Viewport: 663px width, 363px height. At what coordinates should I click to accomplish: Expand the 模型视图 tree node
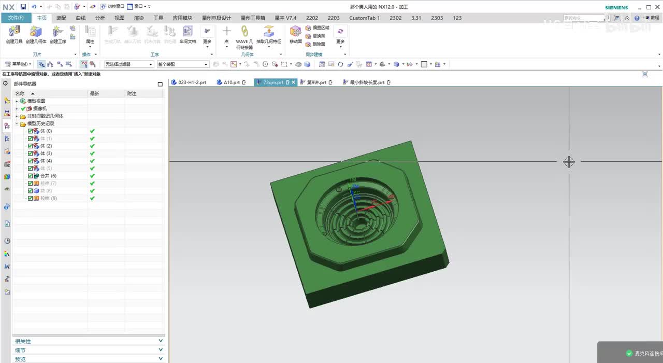[17, 101]
